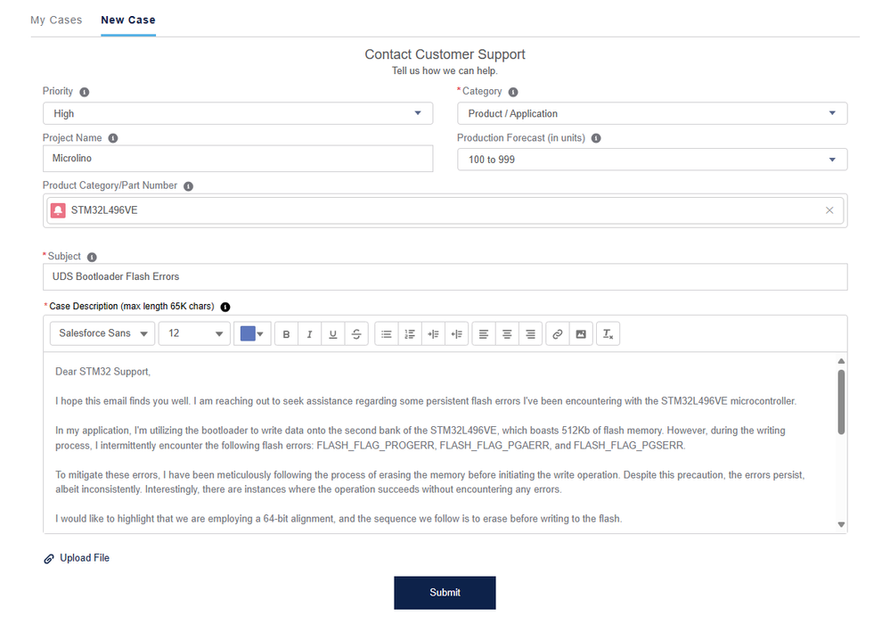Click the Subject input field

click(x=445, y=276)
